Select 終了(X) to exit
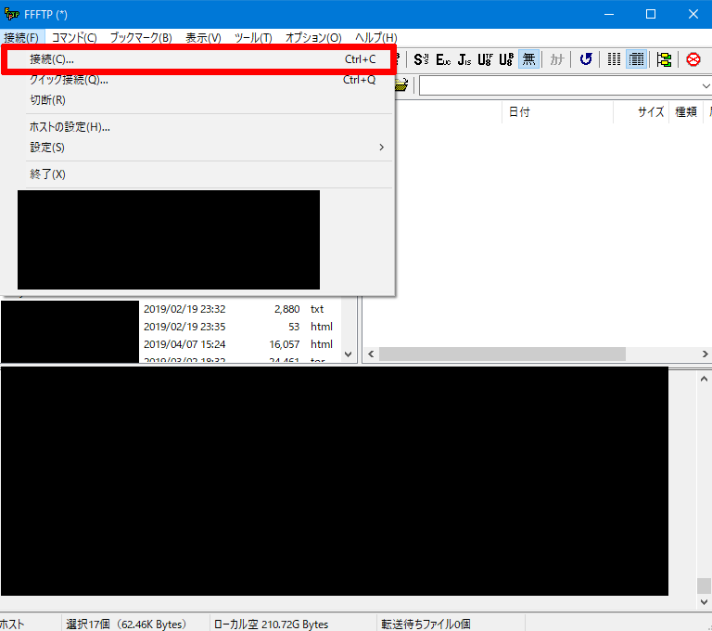The height and width of the screenshot is (631, 712). click(198, 174)
